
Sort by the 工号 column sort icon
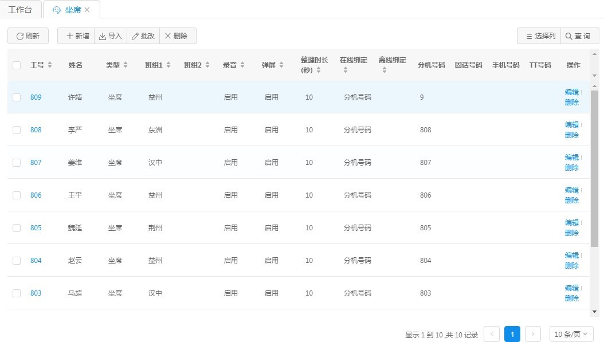point(50,65)
